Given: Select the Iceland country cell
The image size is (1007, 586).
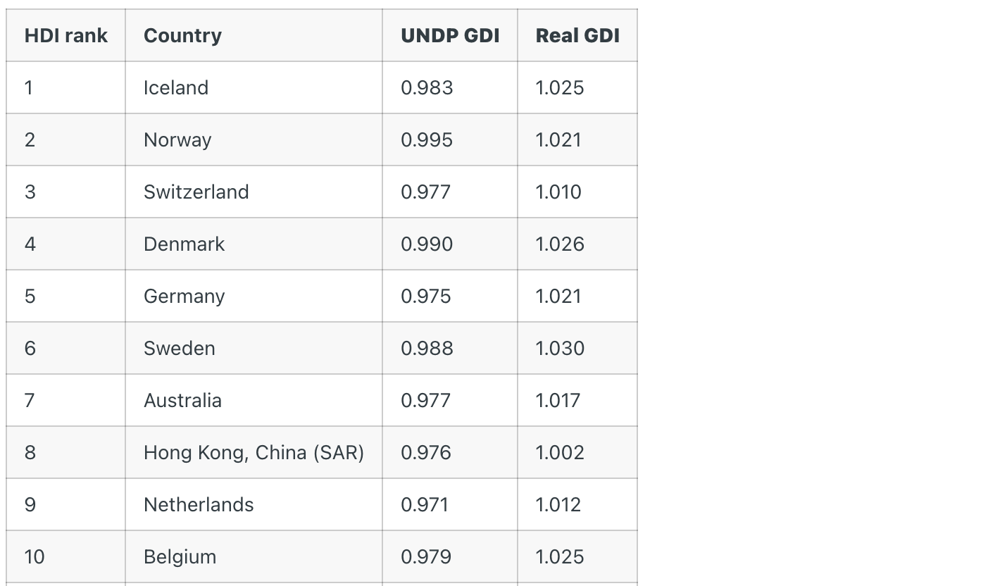Looking at the screenshot, I should point(254,87).
